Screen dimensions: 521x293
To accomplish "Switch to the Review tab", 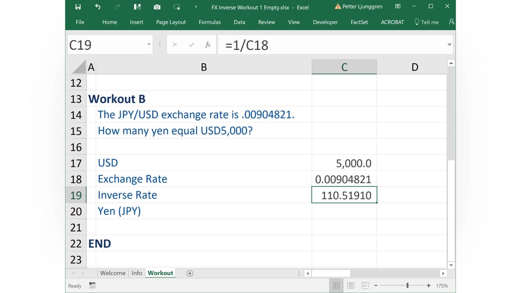I will click(267, 22).
